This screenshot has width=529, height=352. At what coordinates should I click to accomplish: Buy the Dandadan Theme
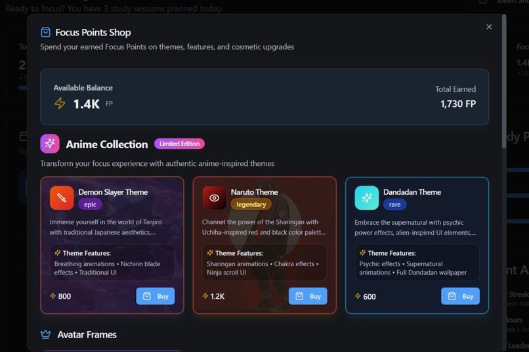[461, 296]
